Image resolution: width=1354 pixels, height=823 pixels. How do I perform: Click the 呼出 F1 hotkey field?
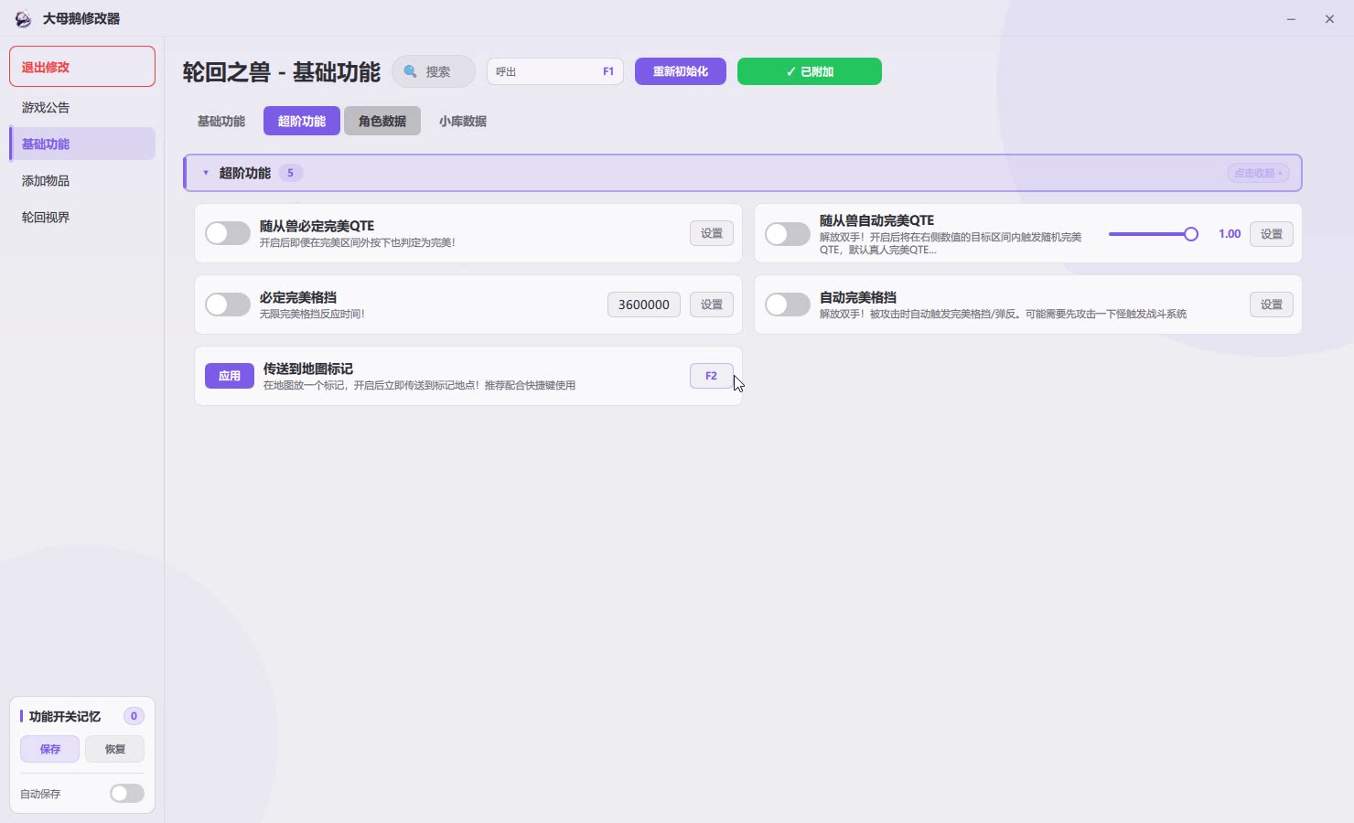pyautogui.click(x=555, y=71)
